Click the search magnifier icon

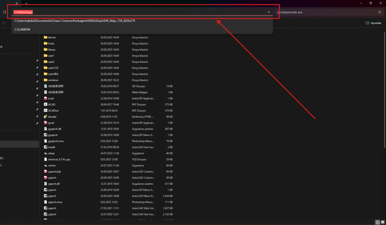click(380, 12)
